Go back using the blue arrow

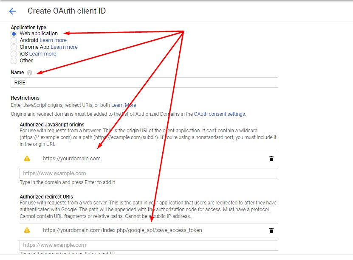pyautogui.click(x=13, y=11)
